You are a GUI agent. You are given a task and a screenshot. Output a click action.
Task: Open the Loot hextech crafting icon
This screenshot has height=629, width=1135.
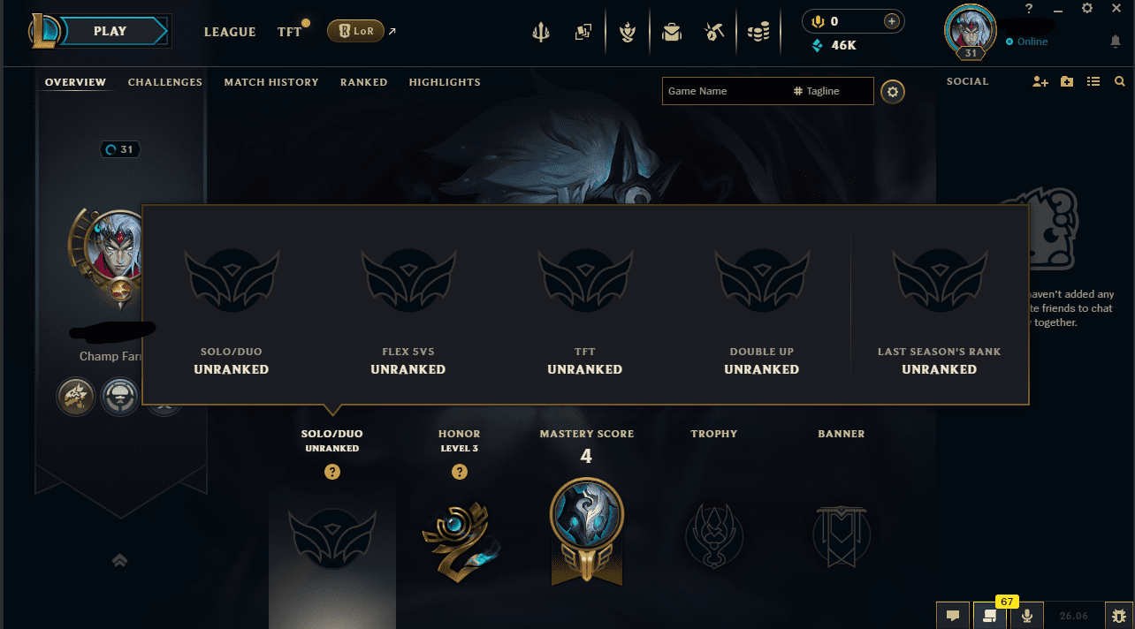click(x=714, y=32)
